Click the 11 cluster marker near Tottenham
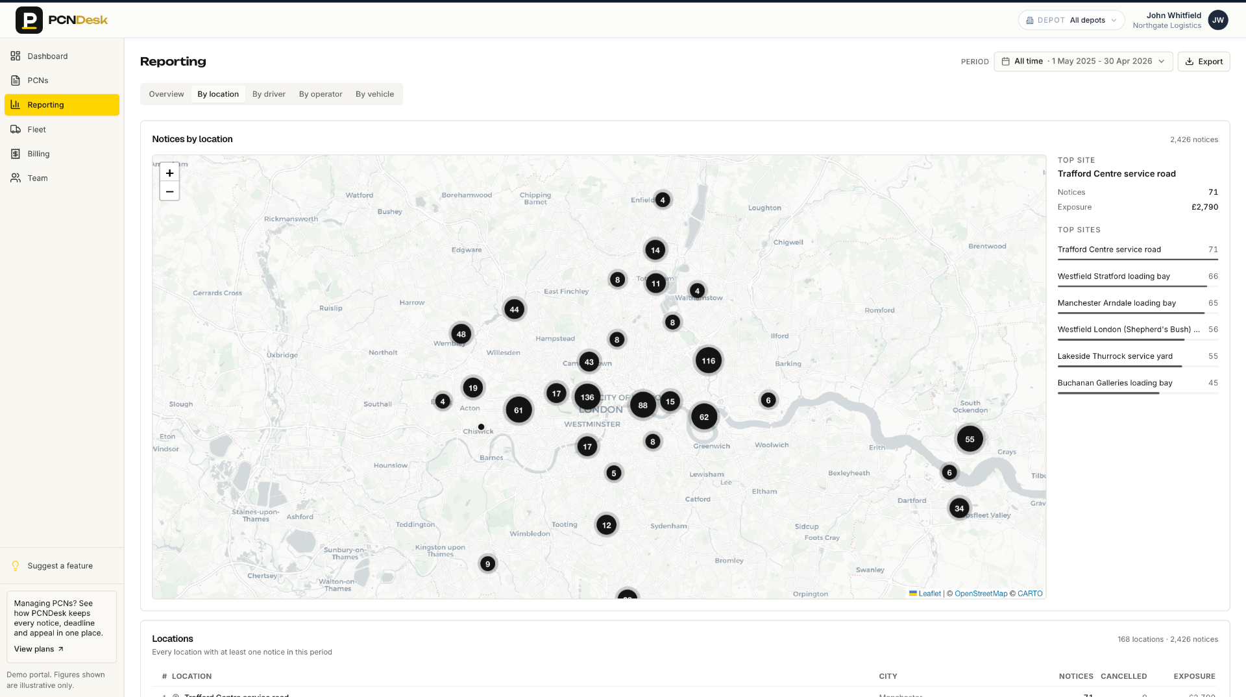Screen dimensions: 1246x697 (x=656, y=284)
